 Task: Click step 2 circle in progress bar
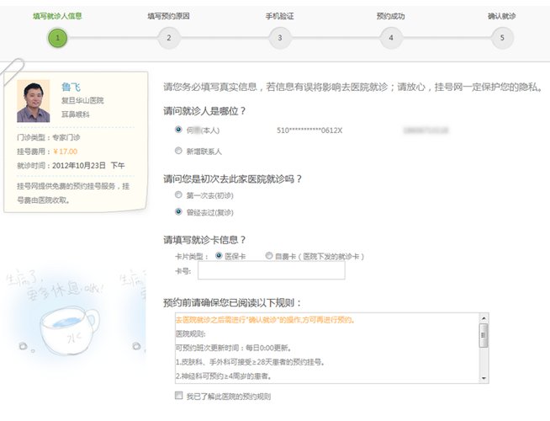(169, 38)
